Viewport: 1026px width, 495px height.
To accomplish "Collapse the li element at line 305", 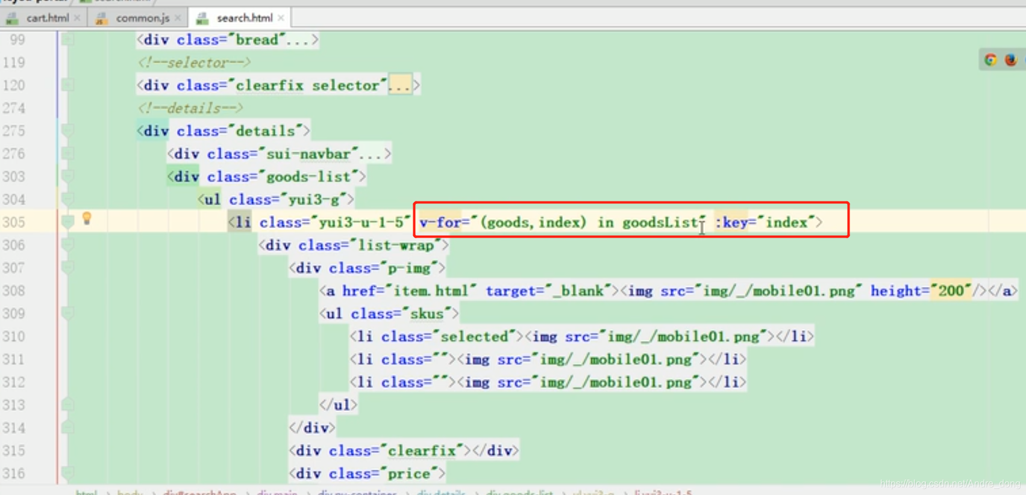I will point(68,223).
